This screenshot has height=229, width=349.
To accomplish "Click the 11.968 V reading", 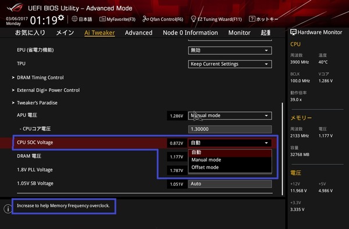I will (298, 191).
